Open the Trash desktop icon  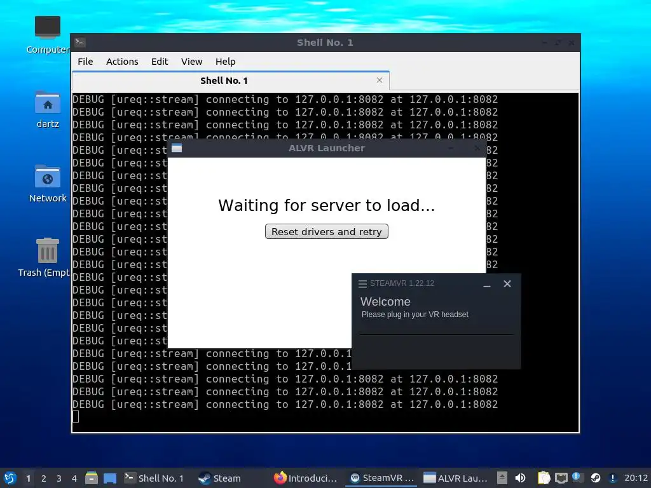(45, 257)
